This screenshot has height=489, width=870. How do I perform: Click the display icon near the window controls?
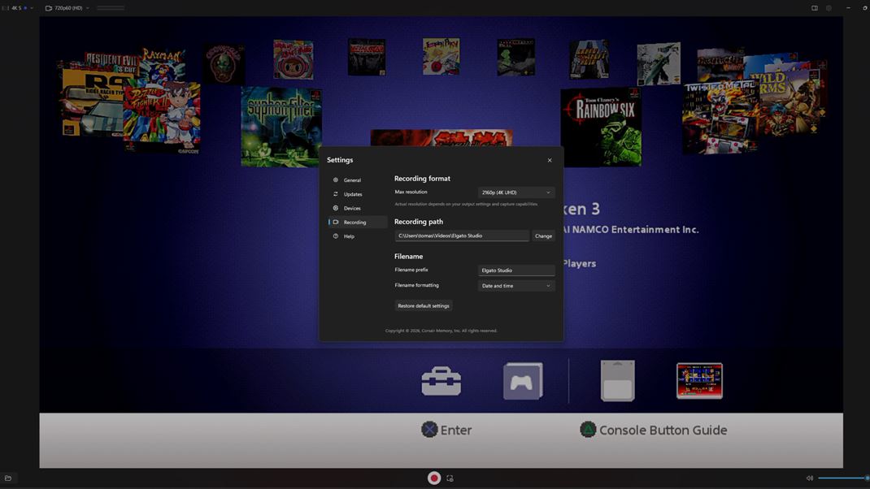pyautogui.click(x=814, y=7)
